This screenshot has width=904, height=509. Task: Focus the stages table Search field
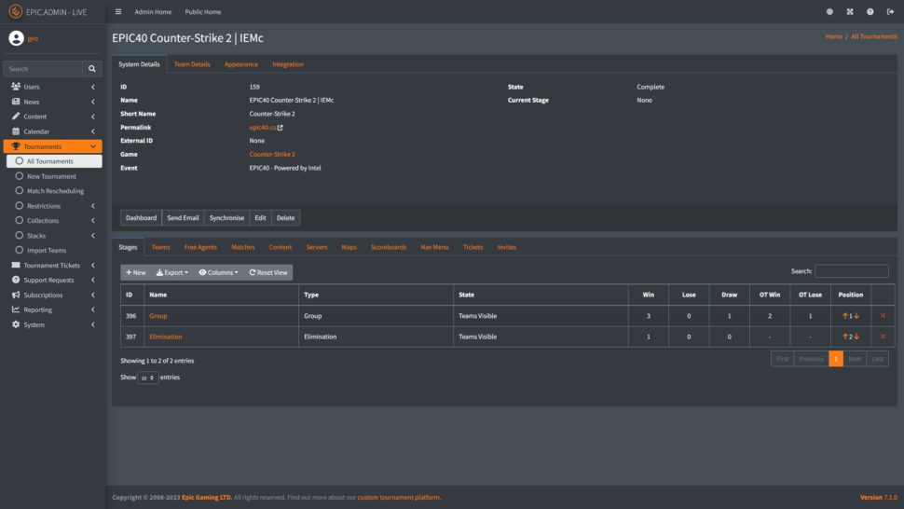click(x=852, y=271)
